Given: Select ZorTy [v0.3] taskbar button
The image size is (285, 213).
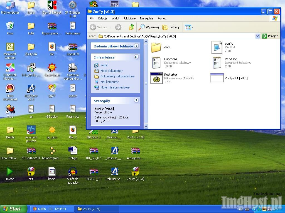Looking at the screenshot, I should [x=97, y=209].
